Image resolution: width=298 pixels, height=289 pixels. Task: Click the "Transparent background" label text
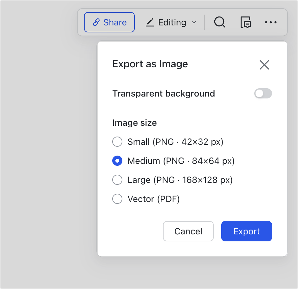tap(164, 94)
